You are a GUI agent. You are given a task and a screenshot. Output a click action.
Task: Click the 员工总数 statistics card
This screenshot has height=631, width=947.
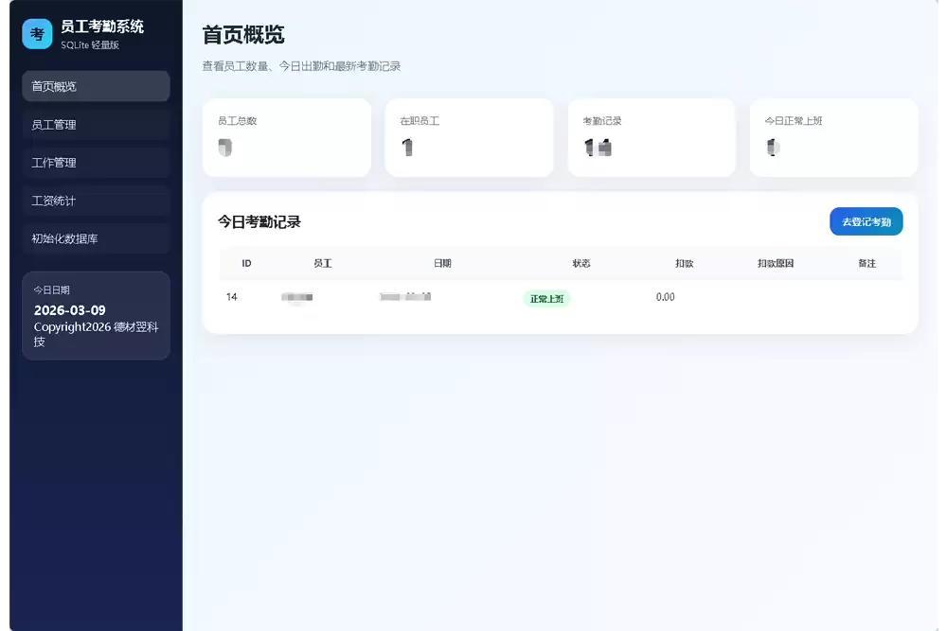[x=286, y=138]
